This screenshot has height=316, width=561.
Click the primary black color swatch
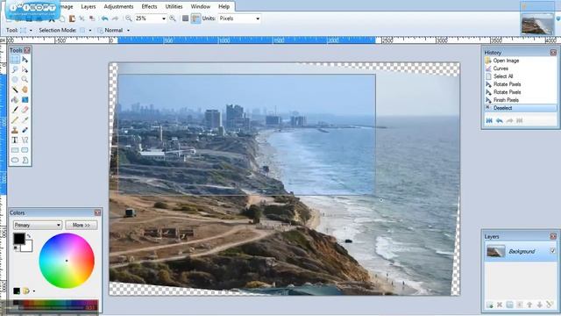tap(18, 238)
